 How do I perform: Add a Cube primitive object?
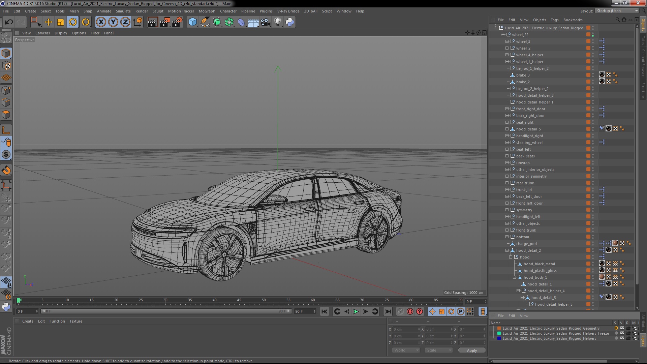coord(192,22)
